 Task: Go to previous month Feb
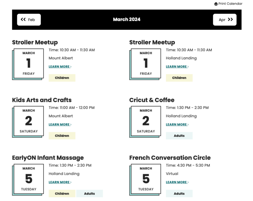point(29,20)
